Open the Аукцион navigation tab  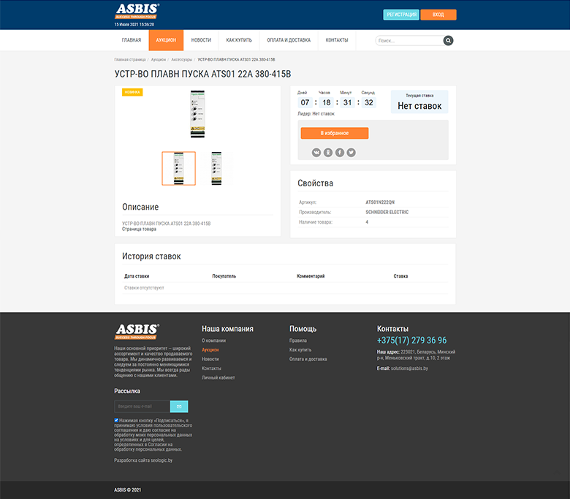[x=166, y=40]
